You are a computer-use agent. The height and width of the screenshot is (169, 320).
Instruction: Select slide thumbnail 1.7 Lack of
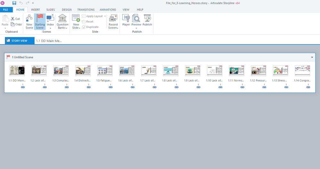pos(149,70)
